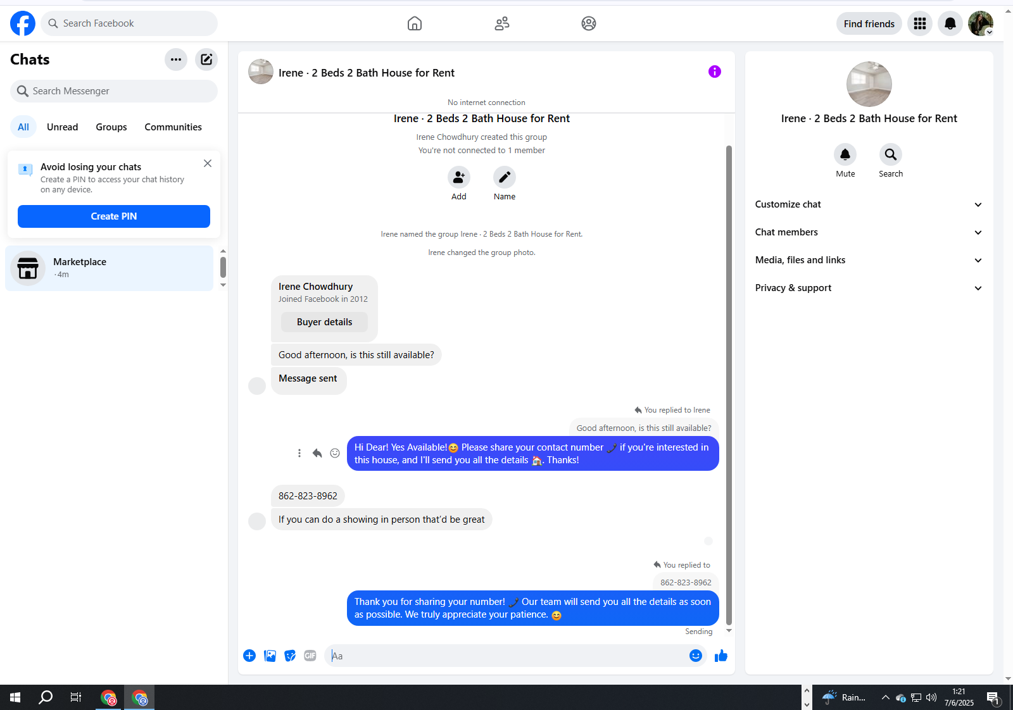Switch to the Groups filter tab
This screenshot has width=1013, height=710.
pos(111,127)
